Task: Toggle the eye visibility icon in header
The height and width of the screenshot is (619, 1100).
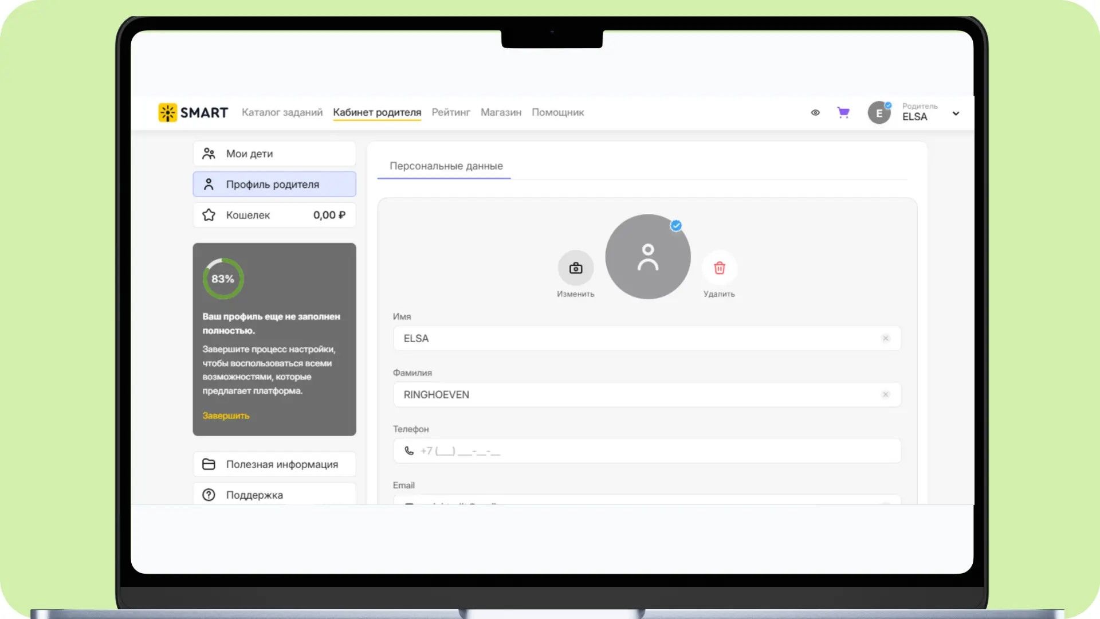Action: (x=815, y=112)
